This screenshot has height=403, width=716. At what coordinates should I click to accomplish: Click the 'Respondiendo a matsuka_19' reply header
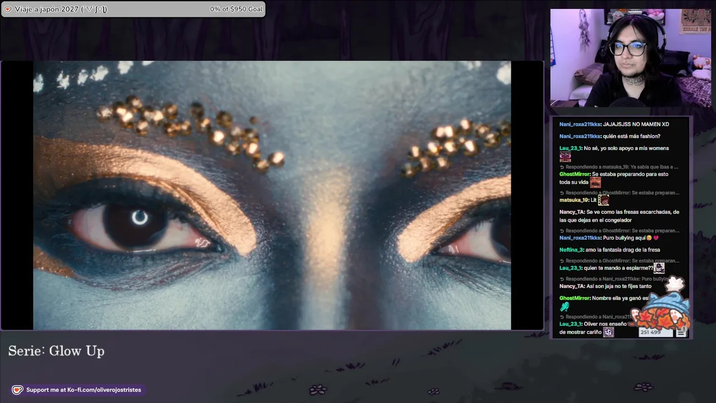point(619,167)
